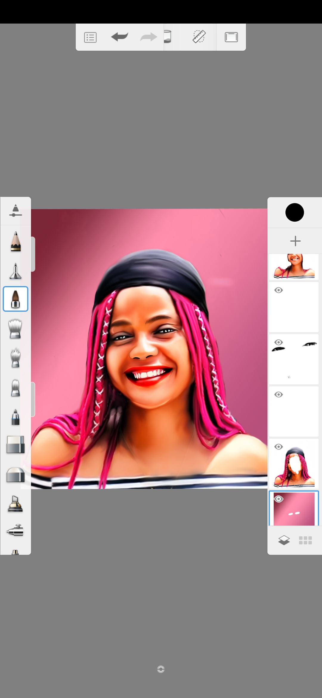Pick the widest fan bristle brush
Screen dimensions: 322x698
[x=16, y=329]
